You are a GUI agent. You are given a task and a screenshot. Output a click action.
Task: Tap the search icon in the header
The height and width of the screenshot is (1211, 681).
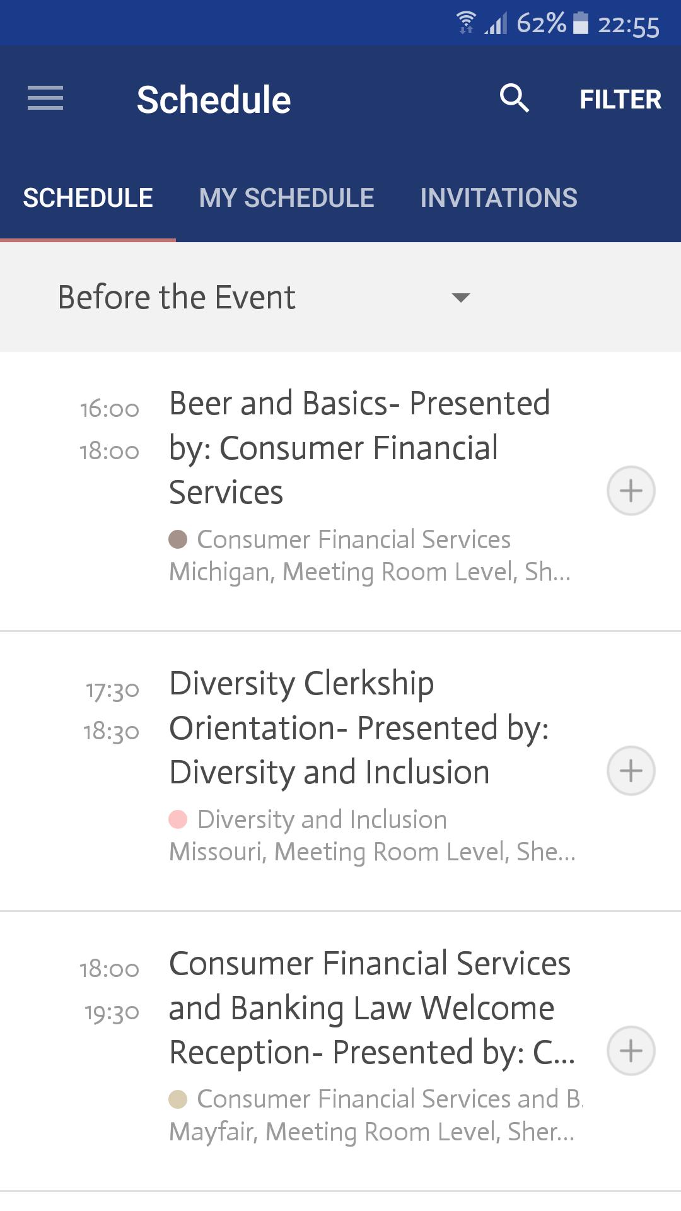click(515, 98)
